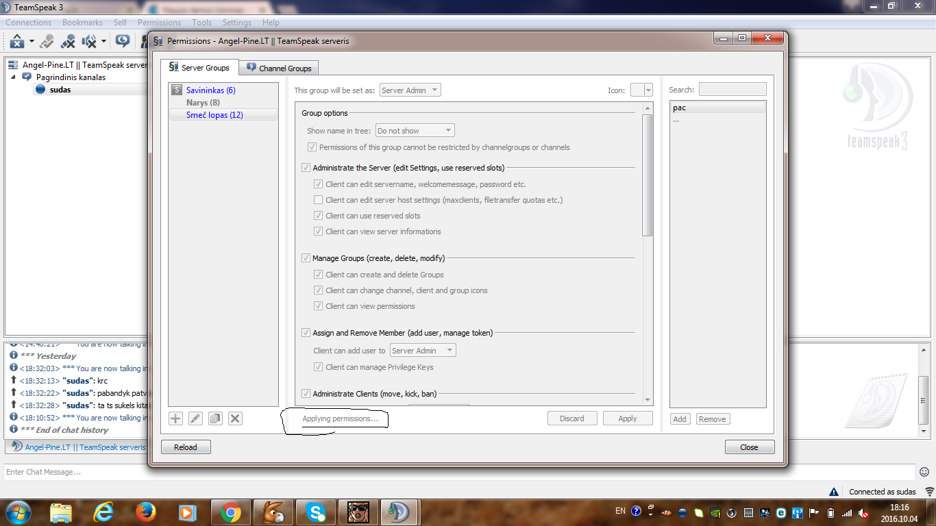This screenshot has width=936, height=526.
Task: Toggle 'Client can edit servername, welcomemessage' checkbox
Action: [318, 184]
